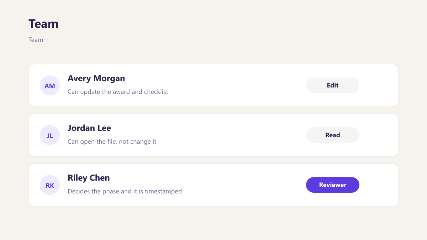
Task: Click the purple Reviewer role button
Action: 333,185
